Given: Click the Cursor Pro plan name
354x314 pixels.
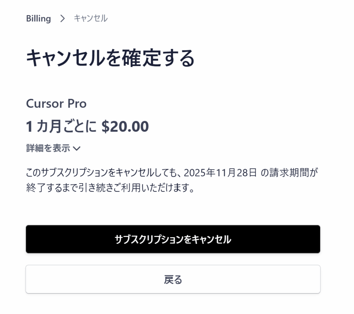Looking at the screenshot, I should pos(56,104).
